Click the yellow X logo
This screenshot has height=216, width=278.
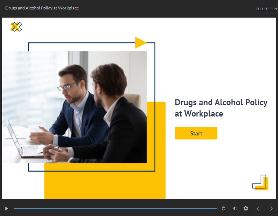(16, 27)
